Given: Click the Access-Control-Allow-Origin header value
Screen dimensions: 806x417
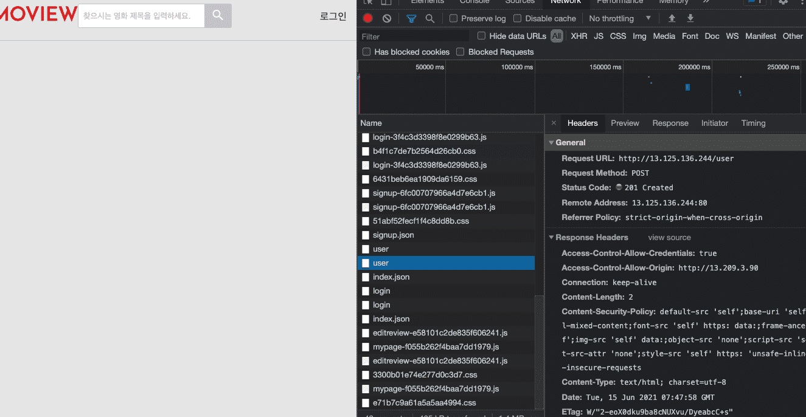Looking at the screenshot, I should click(x=718, y=268).
